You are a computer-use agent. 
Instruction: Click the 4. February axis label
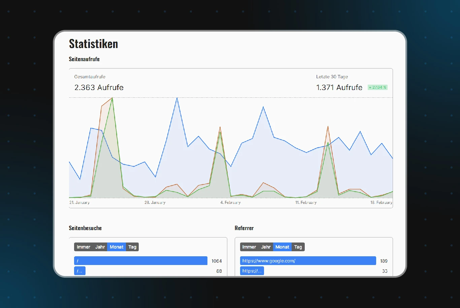[x=230, y=203]
